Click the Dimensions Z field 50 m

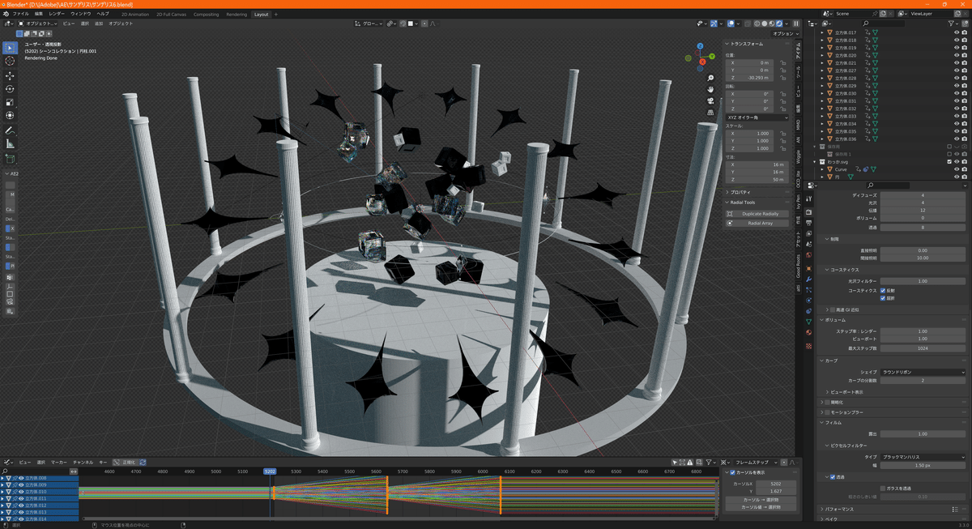pos(757,179)
